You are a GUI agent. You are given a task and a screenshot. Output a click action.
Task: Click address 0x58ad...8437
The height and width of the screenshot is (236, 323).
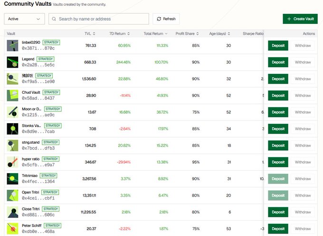pos(38,98)
